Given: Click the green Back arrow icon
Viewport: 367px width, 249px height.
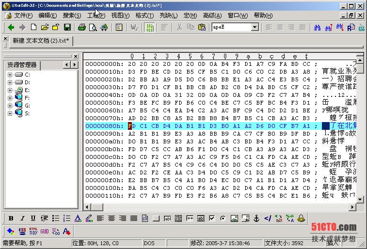Looking at the screenshot, I should click(11, 27).
